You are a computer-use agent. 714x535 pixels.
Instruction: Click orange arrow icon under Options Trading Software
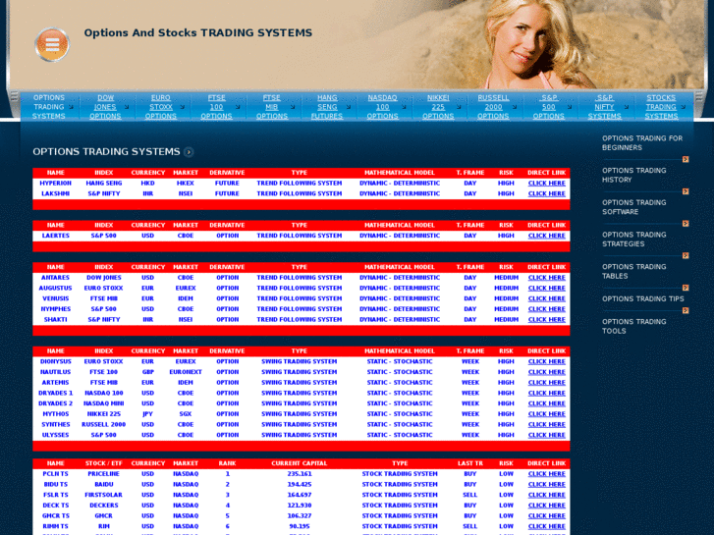[686, 224]
